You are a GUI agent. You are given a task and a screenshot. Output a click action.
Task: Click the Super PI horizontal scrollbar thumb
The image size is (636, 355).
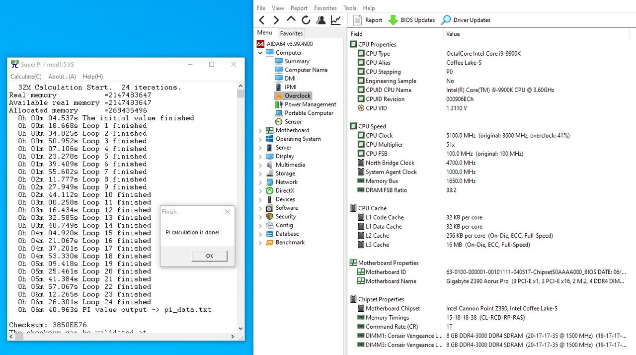tap(20, 336)
